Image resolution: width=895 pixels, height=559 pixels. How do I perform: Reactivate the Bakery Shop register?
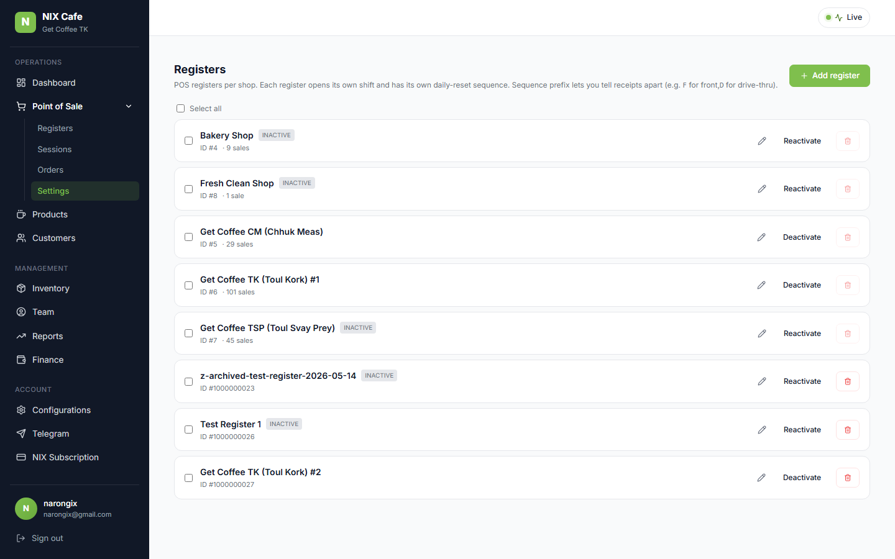(802, 141)
